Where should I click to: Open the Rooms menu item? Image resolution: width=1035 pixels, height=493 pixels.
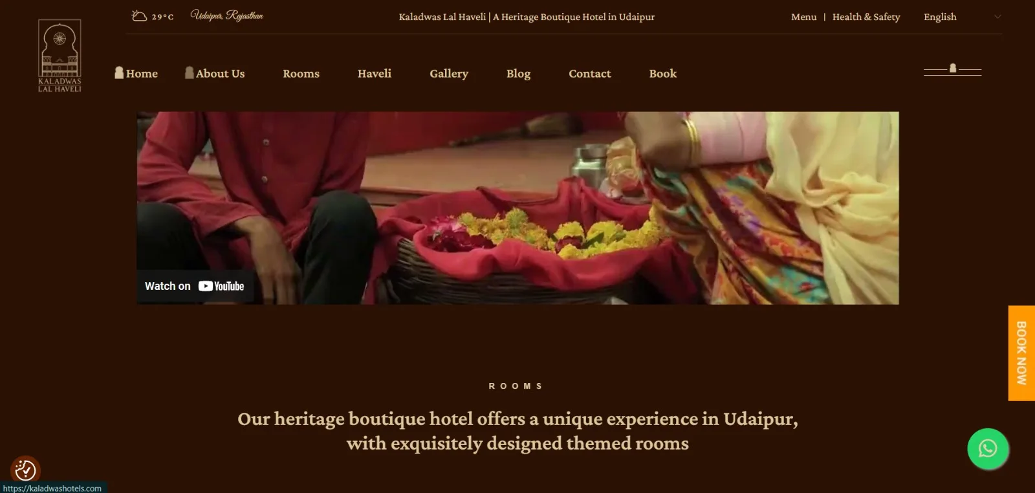pos(301,74)
